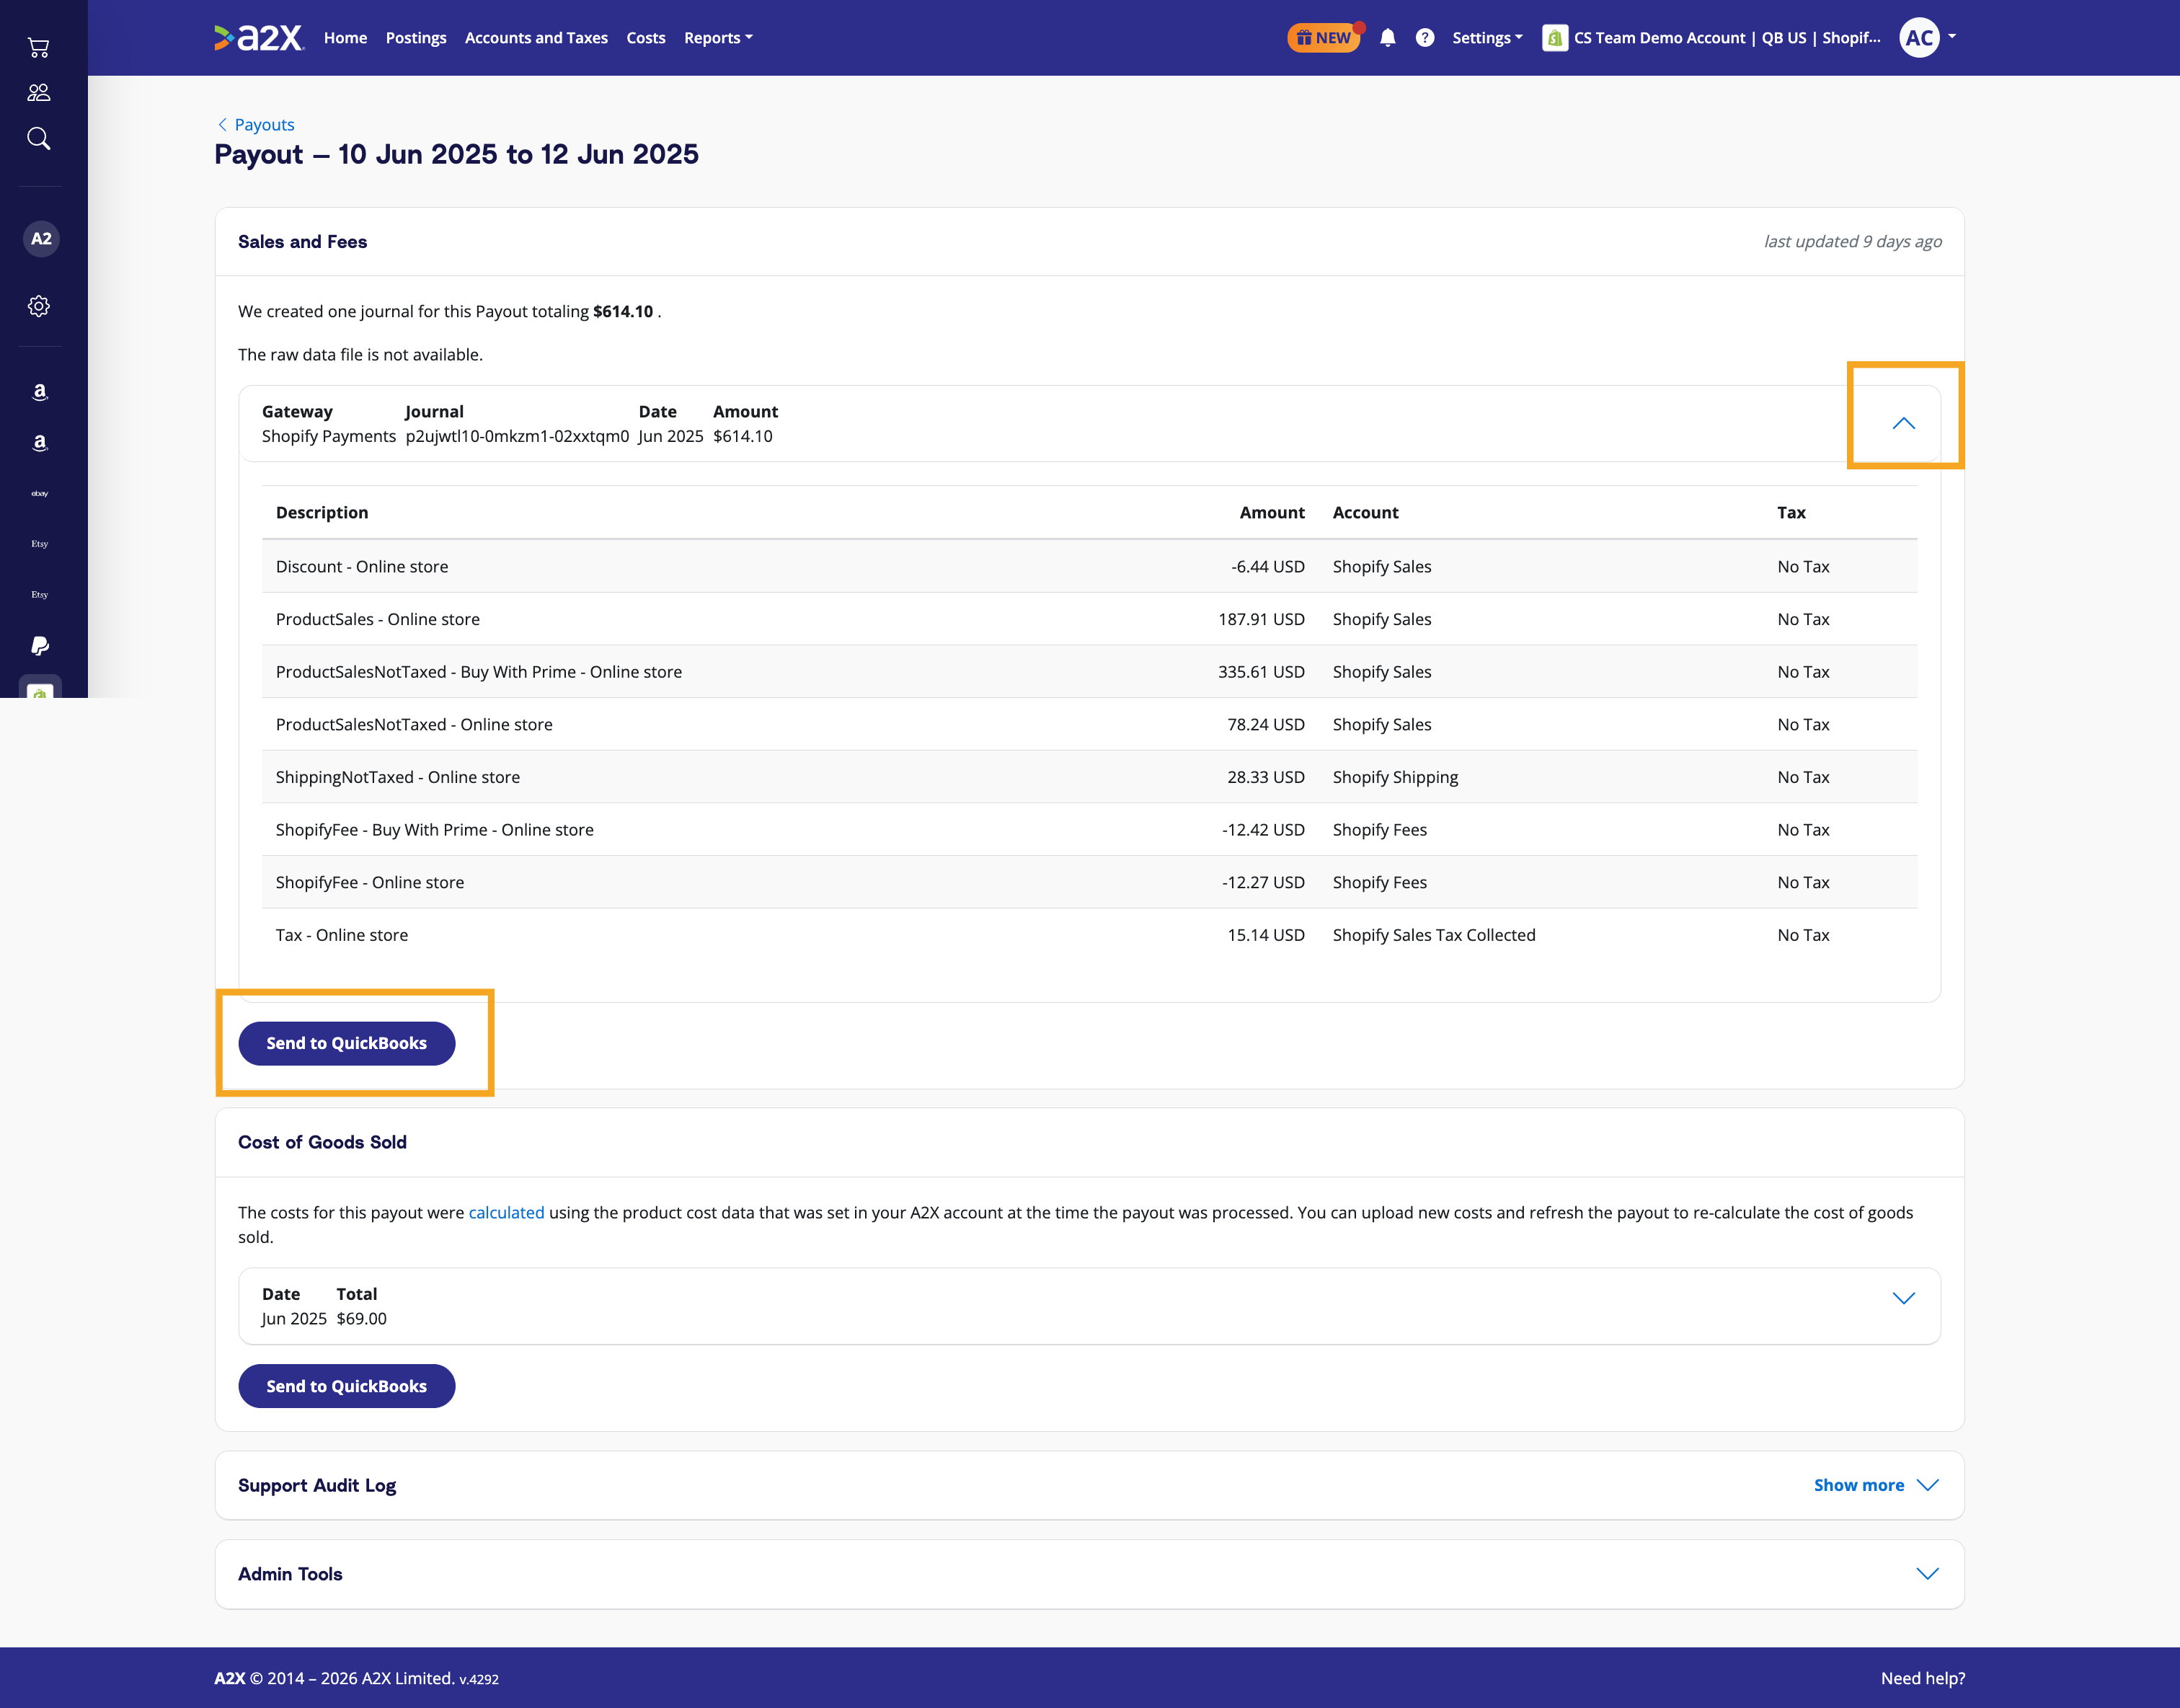Open the NEW gift announcements badge
Screen dimensions: 2180x1708
pyautogui.click(x=1323, y=38)
